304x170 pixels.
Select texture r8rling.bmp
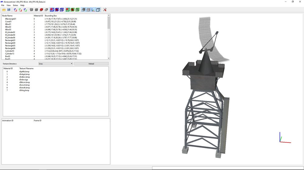24,90
